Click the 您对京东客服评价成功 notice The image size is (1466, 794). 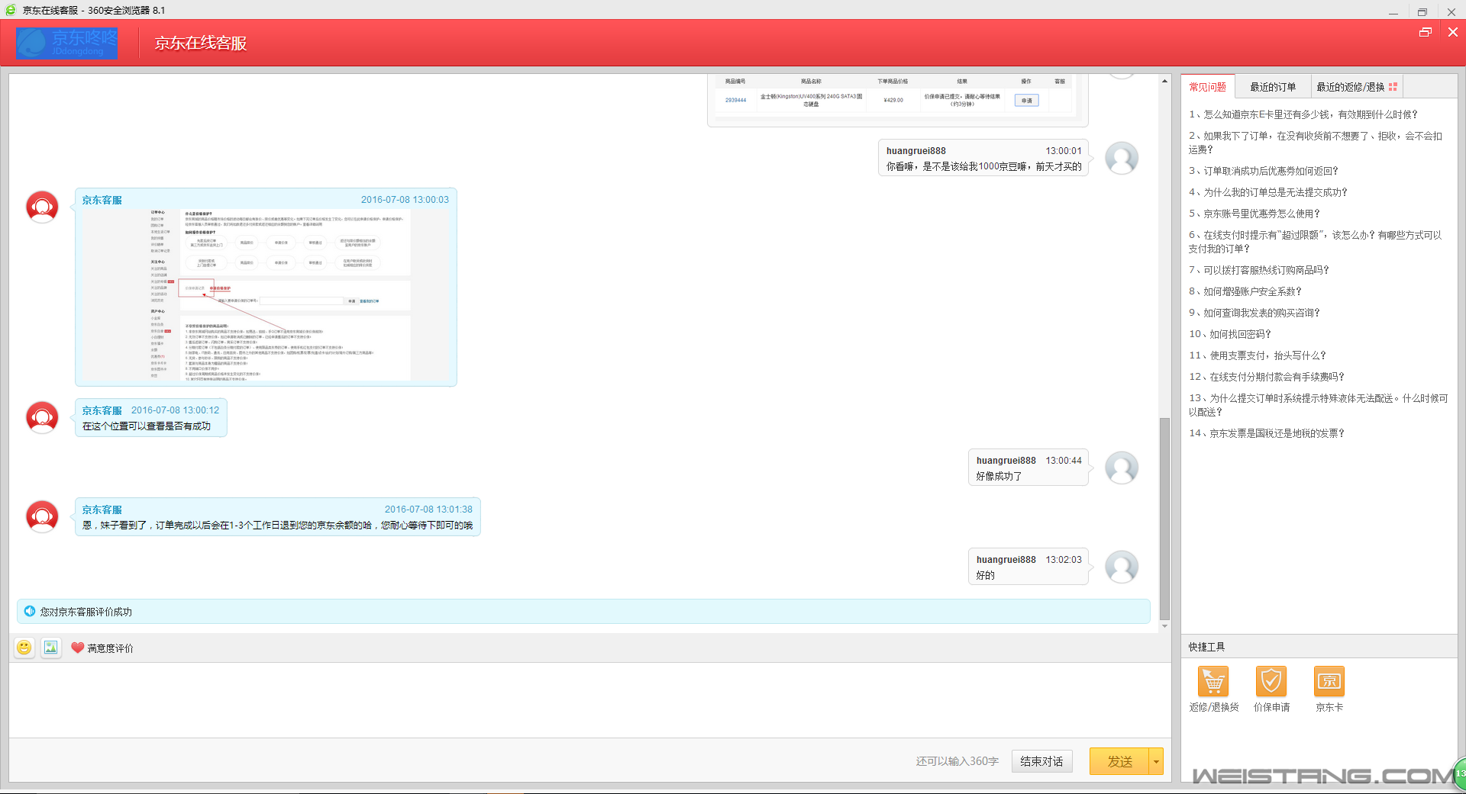point(583,611)
